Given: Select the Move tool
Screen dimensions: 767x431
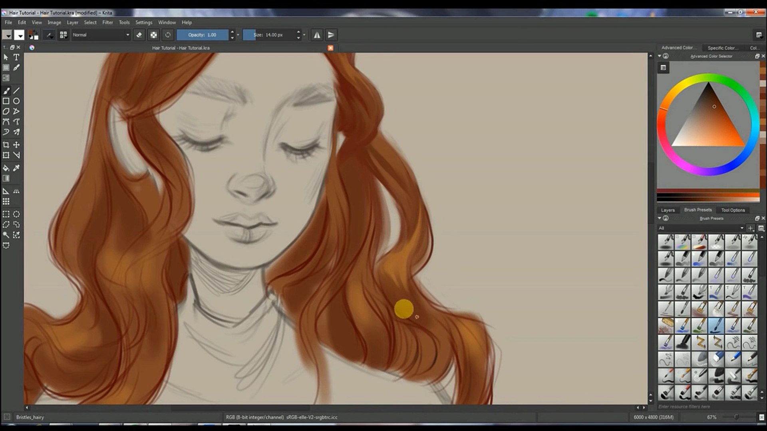Looking at the screenshot, I should 16,145.
